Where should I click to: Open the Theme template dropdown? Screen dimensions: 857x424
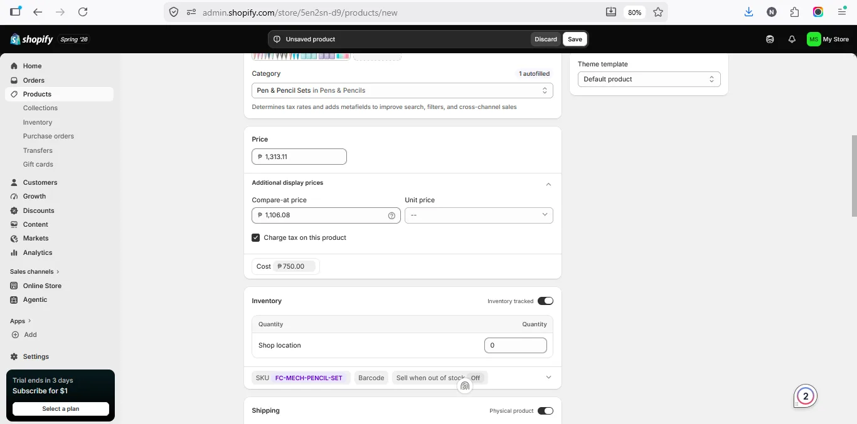coord(649,80)
